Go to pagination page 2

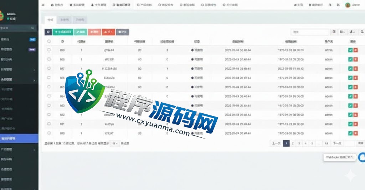click(293, 143)
